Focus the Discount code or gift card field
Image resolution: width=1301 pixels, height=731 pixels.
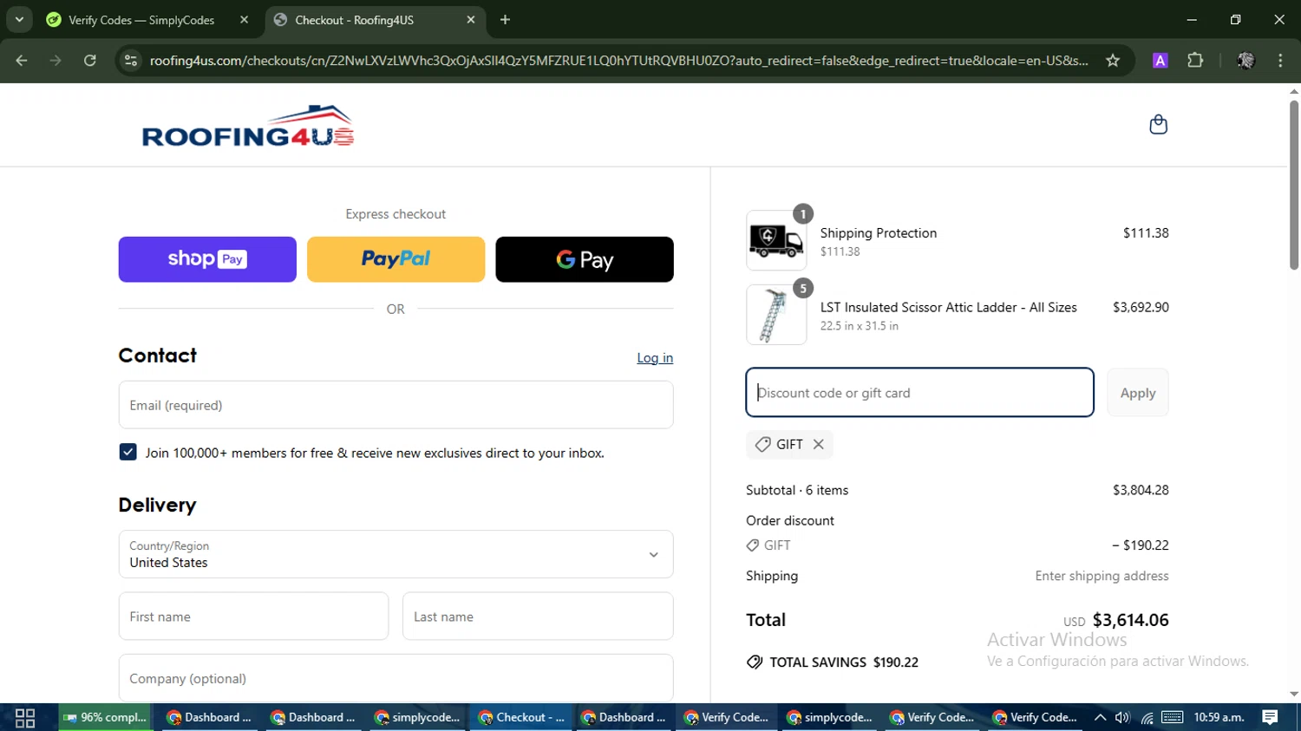coord(919,393)
